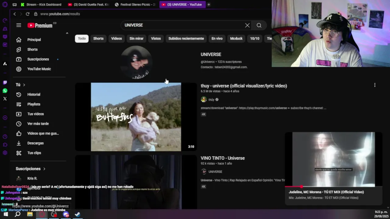Filter results by Shorts chip
This screenshot has width=390, height=219.
pyautogui.click(x=98, y=38)
